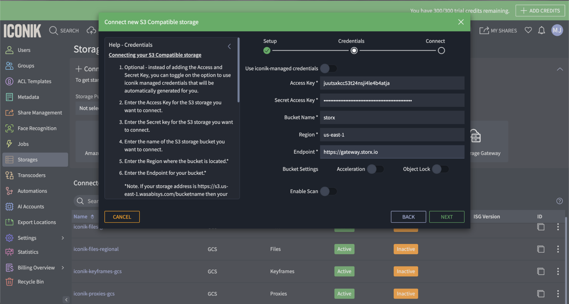The width and height of the screenshot is (569, 304).
Task: Click the AI Accounts chip icon
Action: (x=9, y=207)
